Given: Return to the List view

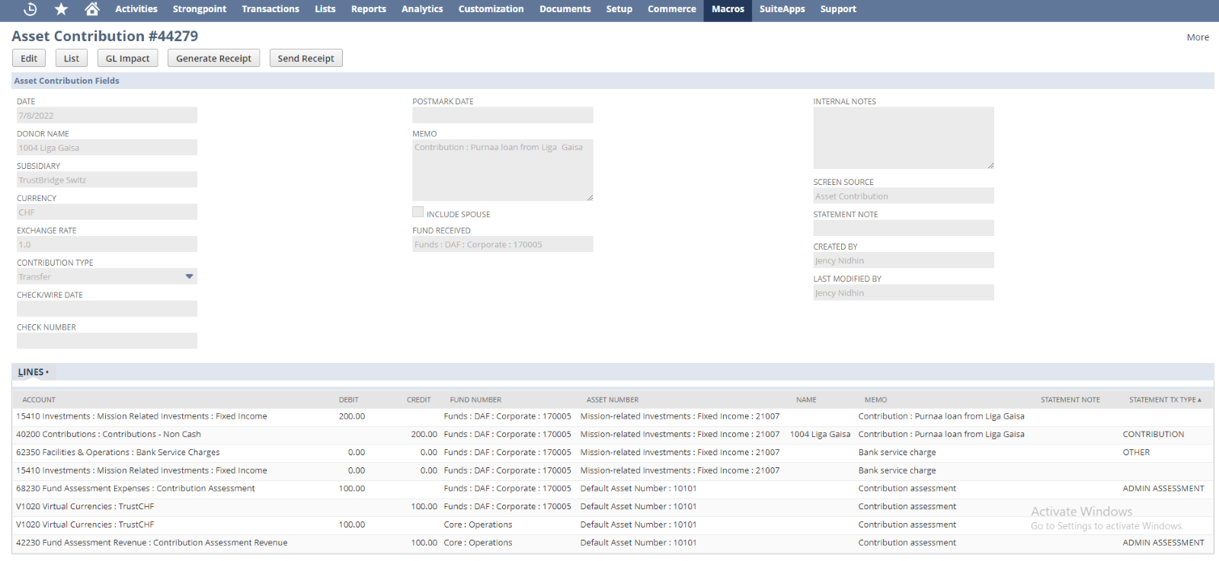Looking at the screenshot, I should [x=72, y=59].
